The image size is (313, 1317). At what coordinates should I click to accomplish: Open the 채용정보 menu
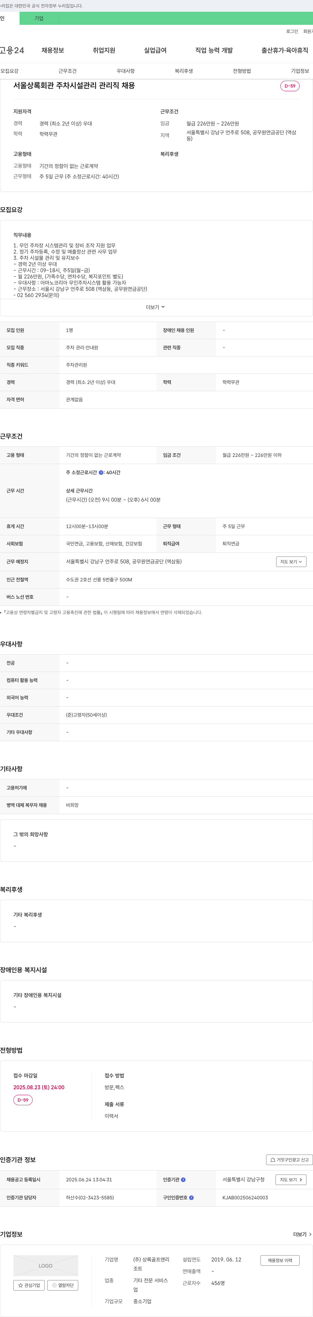(x=52, y=50)
